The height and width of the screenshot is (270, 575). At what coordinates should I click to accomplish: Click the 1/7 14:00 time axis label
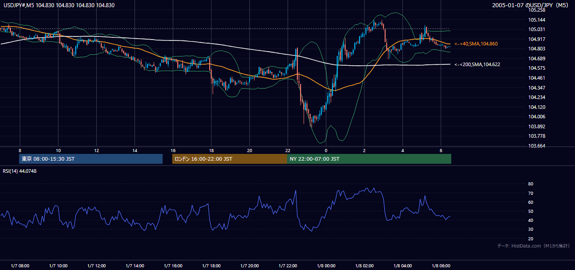tap(135, 265)
